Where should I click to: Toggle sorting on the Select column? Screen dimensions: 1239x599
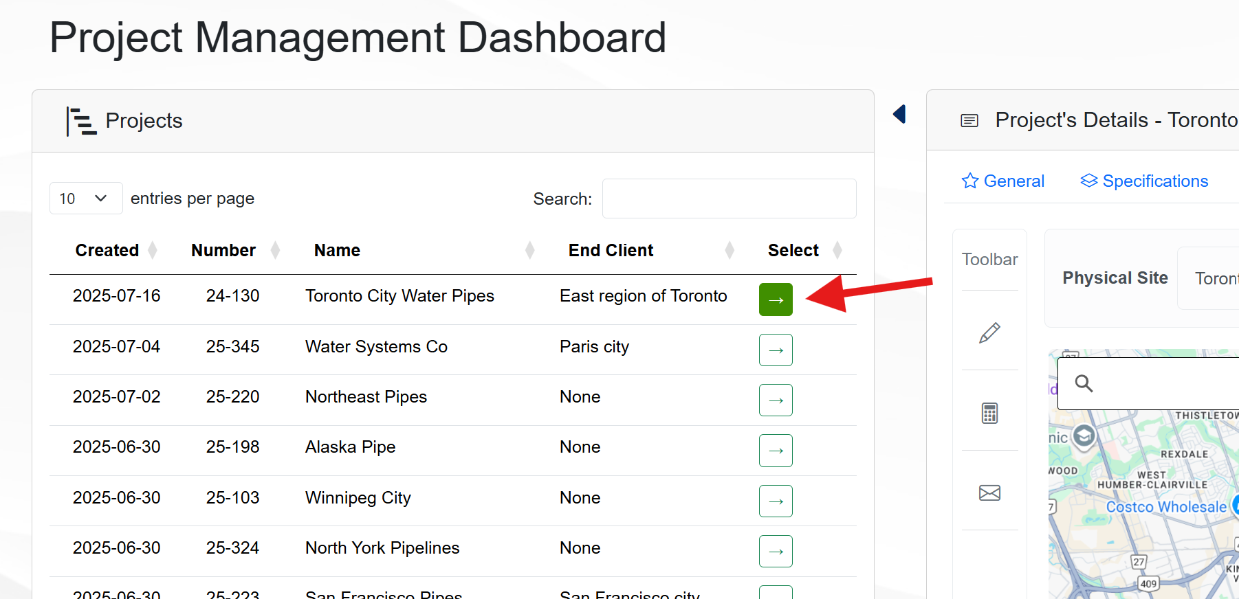[x=793, y=251]
